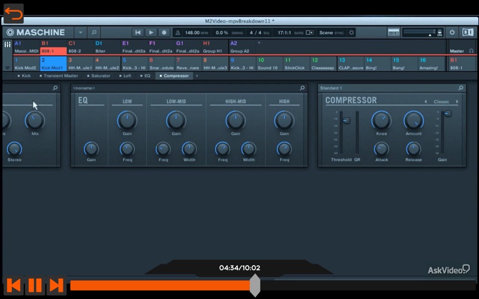Screen dimensions: 479x299
Task: Click the Lofi Stereo knob
Action: pos(14,149)
